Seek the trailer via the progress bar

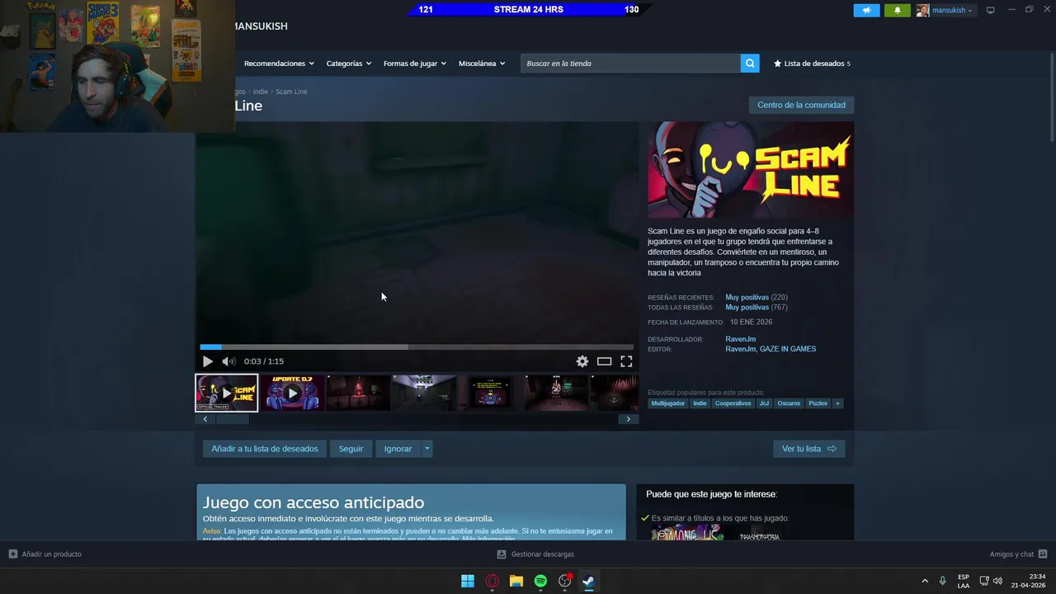point(417,347)
